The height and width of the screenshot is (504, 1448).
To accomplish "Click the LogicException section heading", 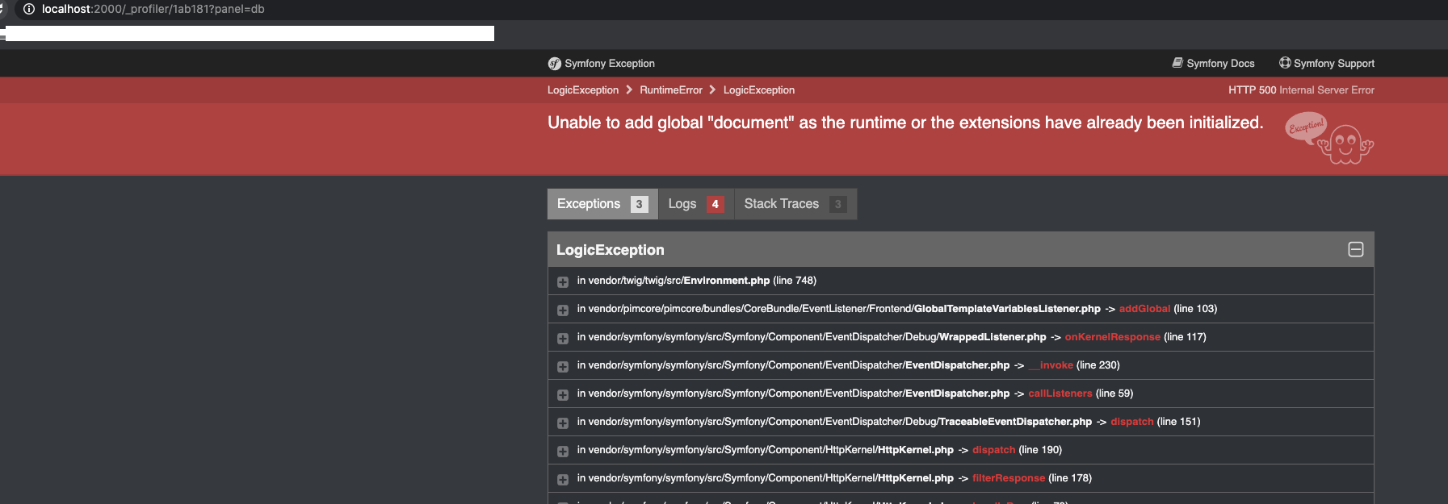I will tap(611, 250).
